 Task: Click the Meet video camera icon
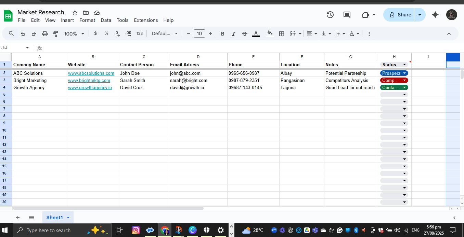[x=366, y=15]
